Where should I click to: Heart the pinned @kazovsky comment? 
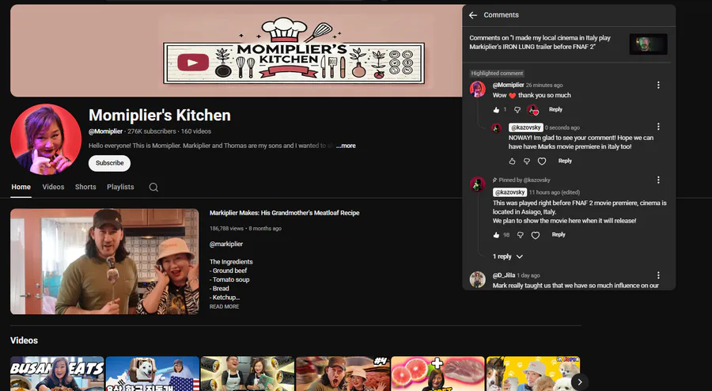pos(536,235)
